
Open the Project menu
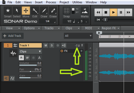pos(64,2)
